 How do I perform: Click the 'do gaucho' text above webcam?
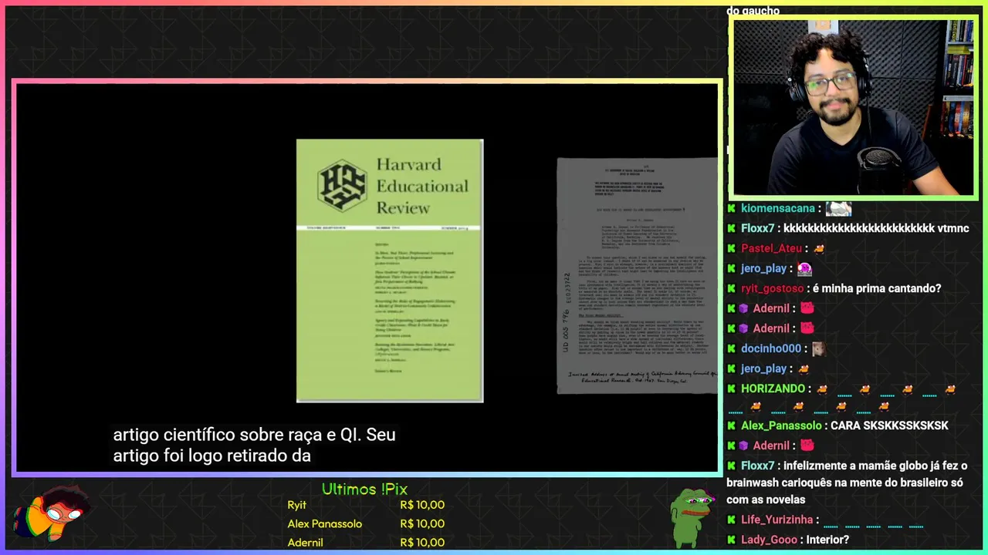pos(753,11)
